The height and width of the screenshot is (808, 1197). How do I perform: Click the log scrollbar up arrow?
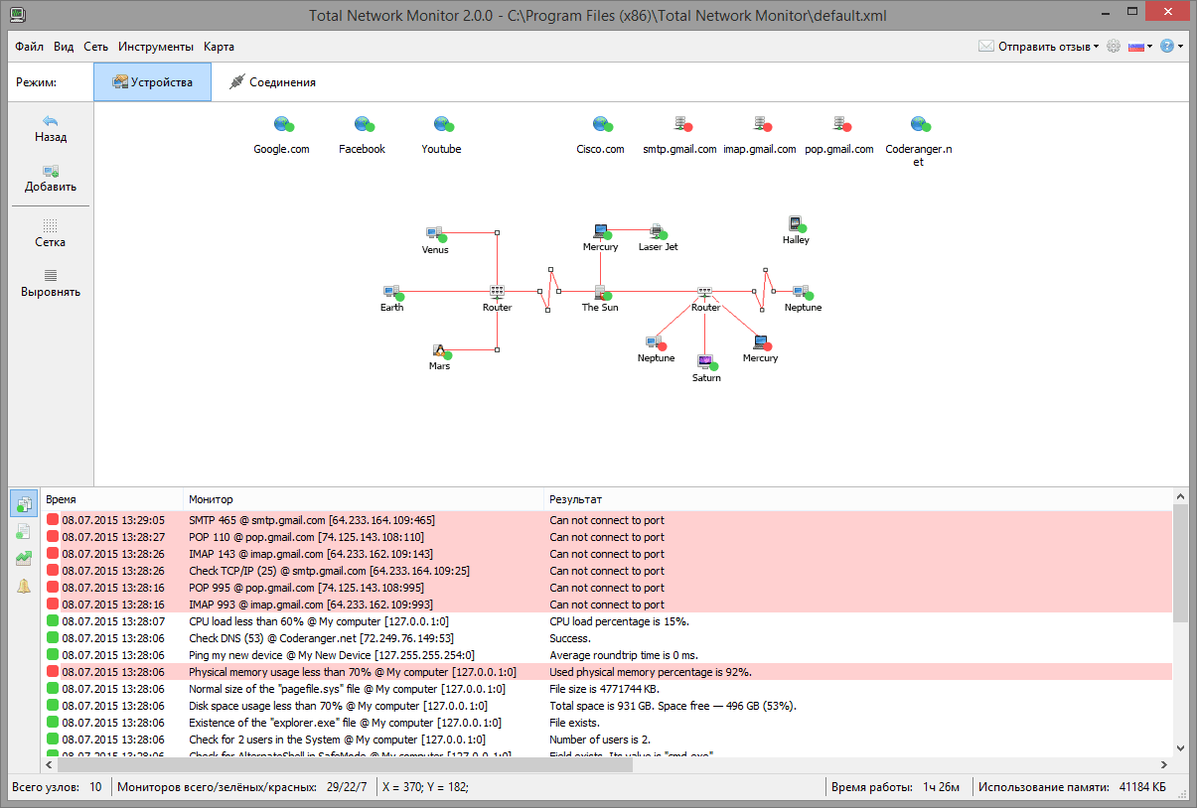pyautogui.click(x=1180, y=496)
